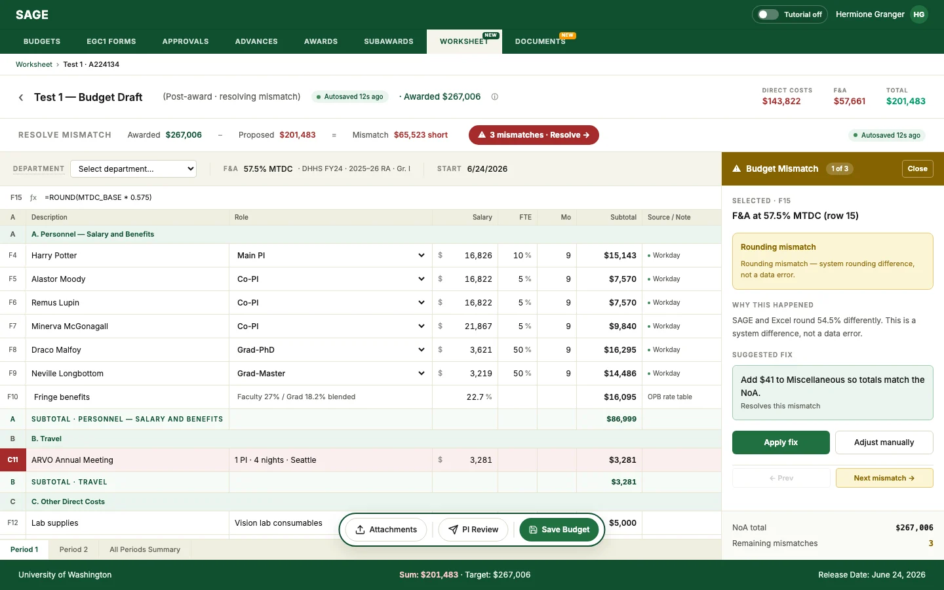This screenshot has height=590, width=944.
Task: Open the Subawards tab
Action: click(x=389, y=41)
